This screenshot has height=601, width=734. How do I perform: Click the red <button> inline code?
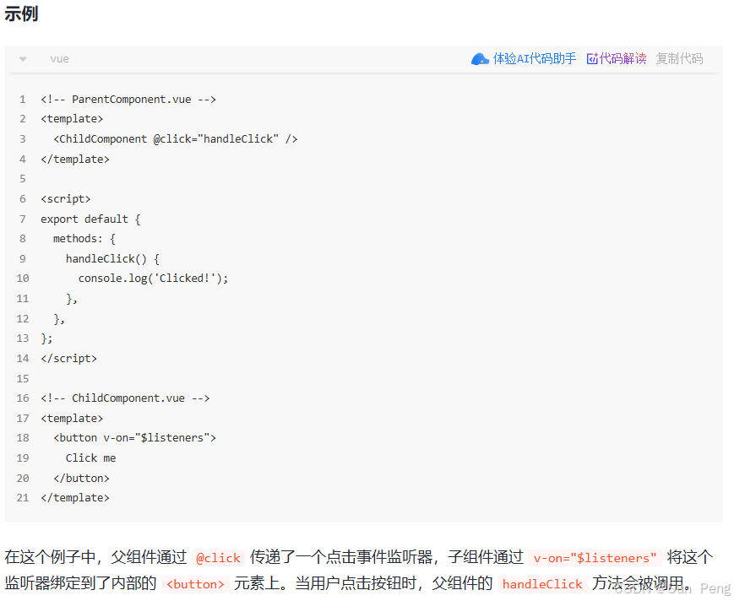click(x=195, y=584)
